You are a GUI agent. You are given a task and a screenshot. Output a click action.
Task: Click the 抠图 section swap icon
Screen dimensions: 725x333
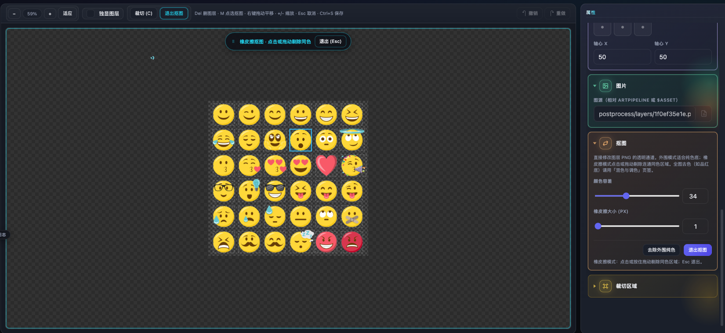[605, 143]
